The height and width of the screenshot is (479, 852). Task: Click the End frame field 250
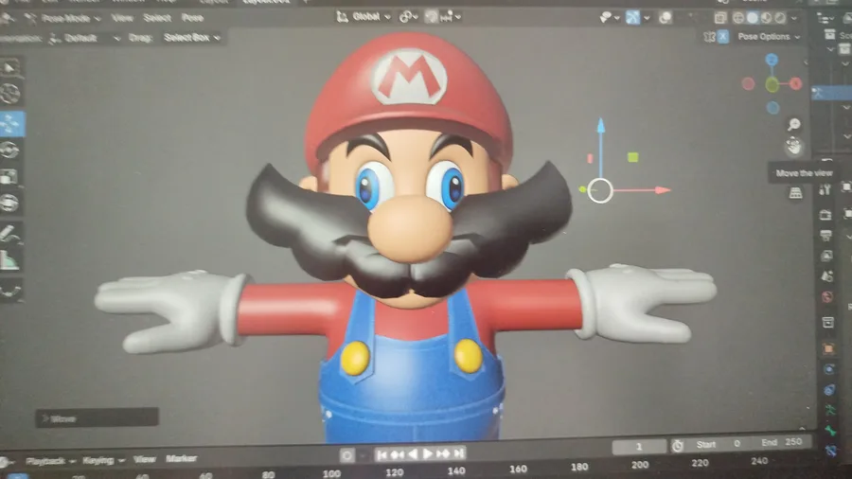point(781,442)
